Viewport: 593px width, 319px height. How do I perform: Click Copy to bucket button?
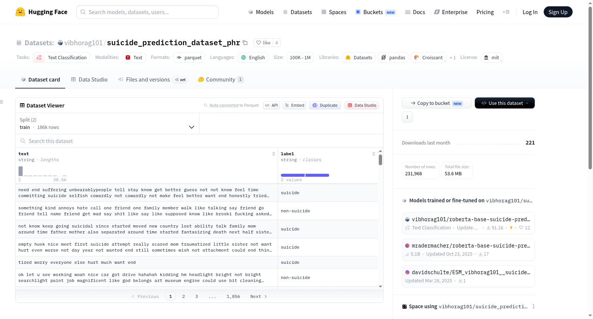[x=437, y=103]
